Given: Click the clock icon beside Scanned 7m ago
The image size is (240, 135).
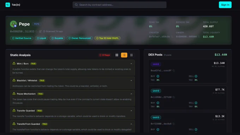Looking at the screenshot, I should coord(44,31).
